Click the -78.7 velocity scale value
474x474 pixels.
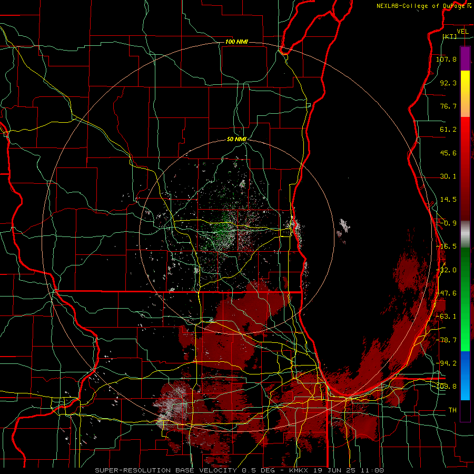tap(446, 340)
